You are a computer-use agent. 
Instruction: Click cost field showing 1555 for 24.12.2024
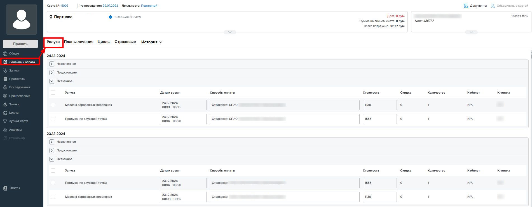tap(379, 119)
